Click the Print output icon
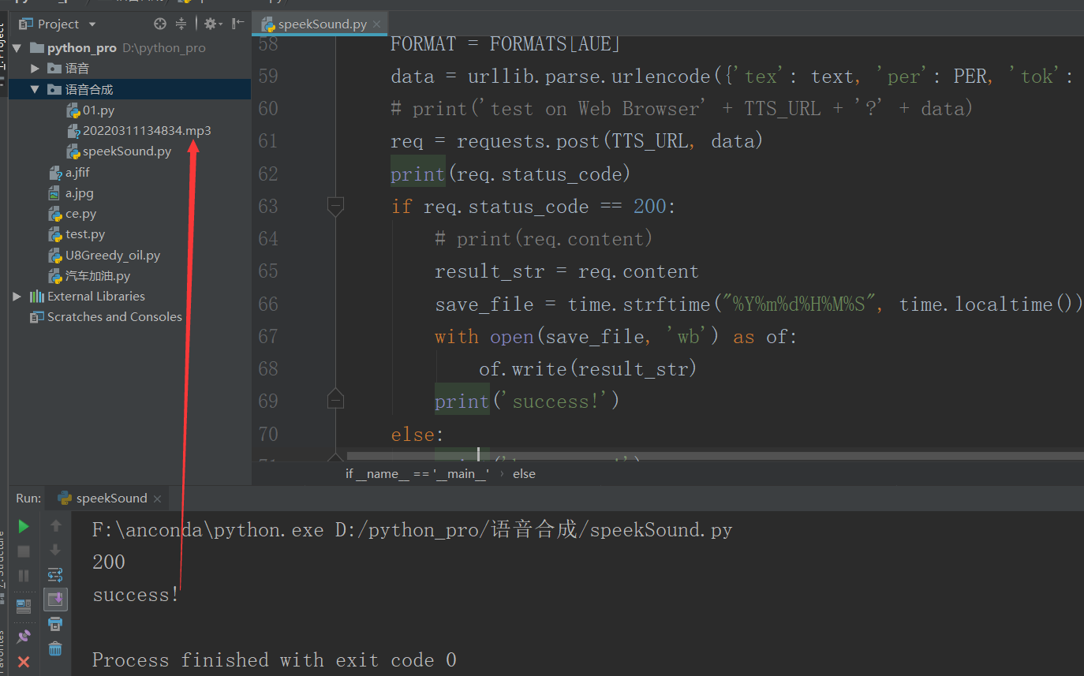 coord(55,624)
